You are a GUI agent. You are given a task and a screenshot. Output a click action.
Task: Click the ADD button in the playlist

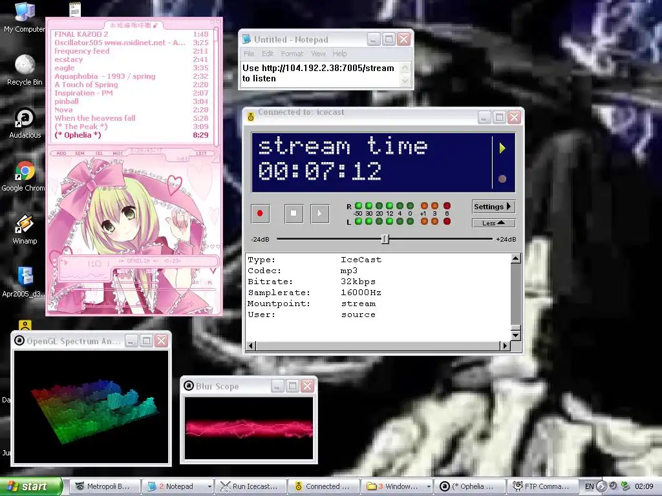pos(61,154)
